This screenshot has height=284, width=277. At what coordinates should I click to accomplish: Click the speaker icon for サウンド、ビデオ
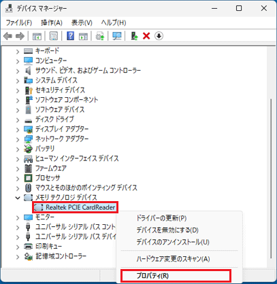pyautogui.click(x=28, y=71)
